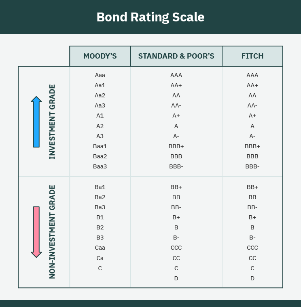Click the Bond Rating Scale title
This screenshot has width=301, height=307.
[150, 17]
